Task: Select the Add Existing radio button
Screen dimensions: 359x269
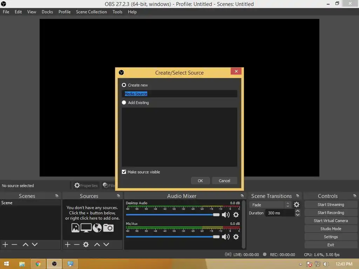Action: coord(124,103)
